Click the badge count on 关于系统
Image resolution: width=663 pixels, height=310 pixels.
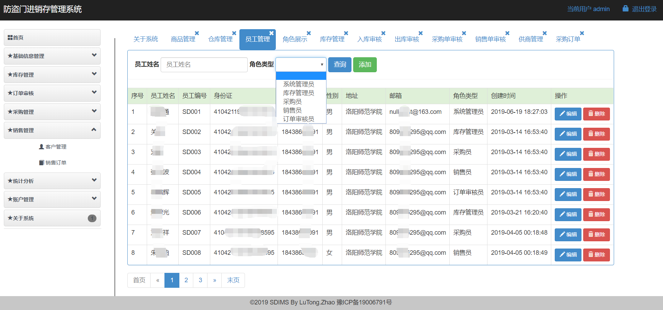[x=92, y=218]
